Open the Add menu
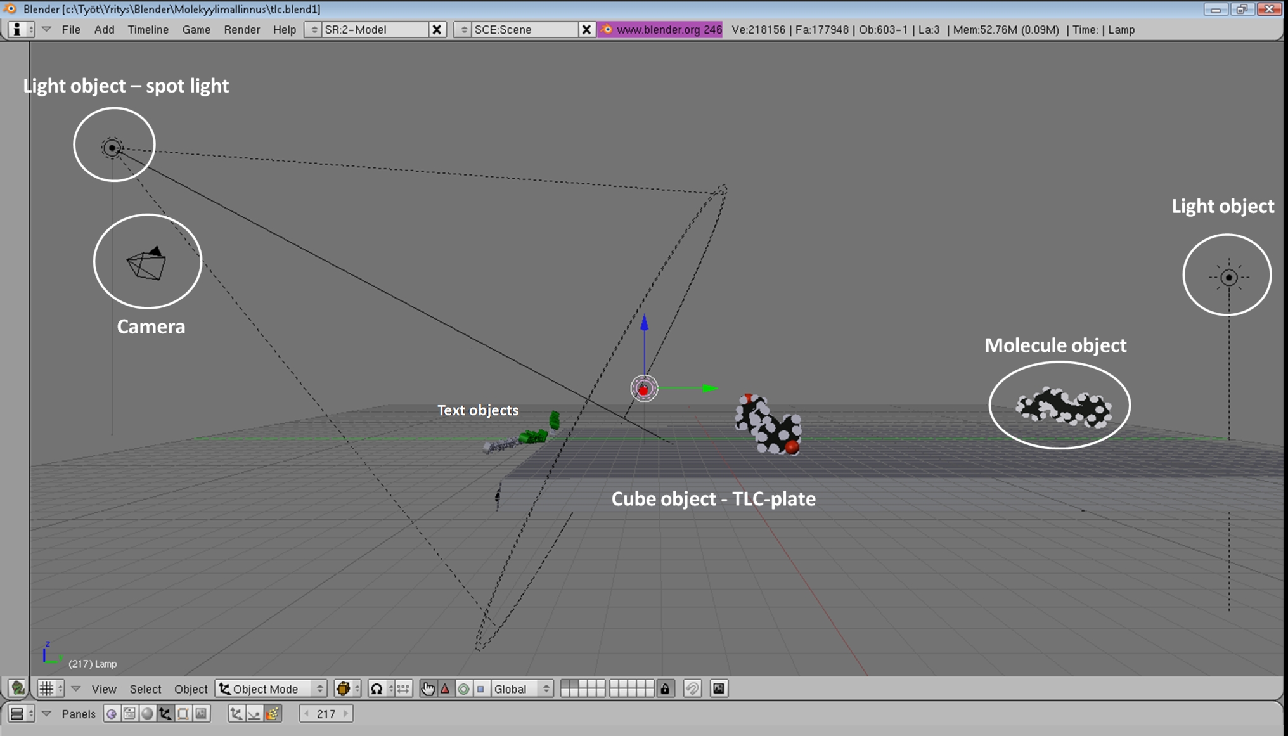This screenshot has height=736, width=1288. (104, 30)
